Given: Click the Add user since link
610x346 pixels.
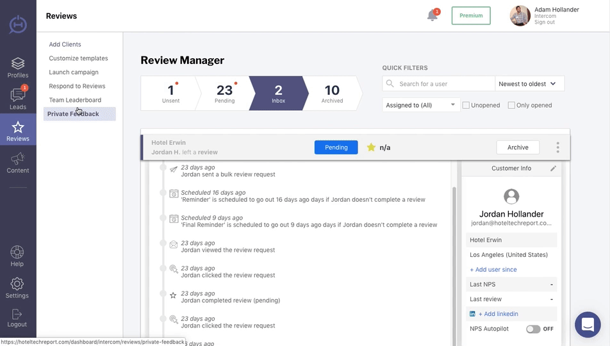Looking at the screenshot, I should (493, 270).
